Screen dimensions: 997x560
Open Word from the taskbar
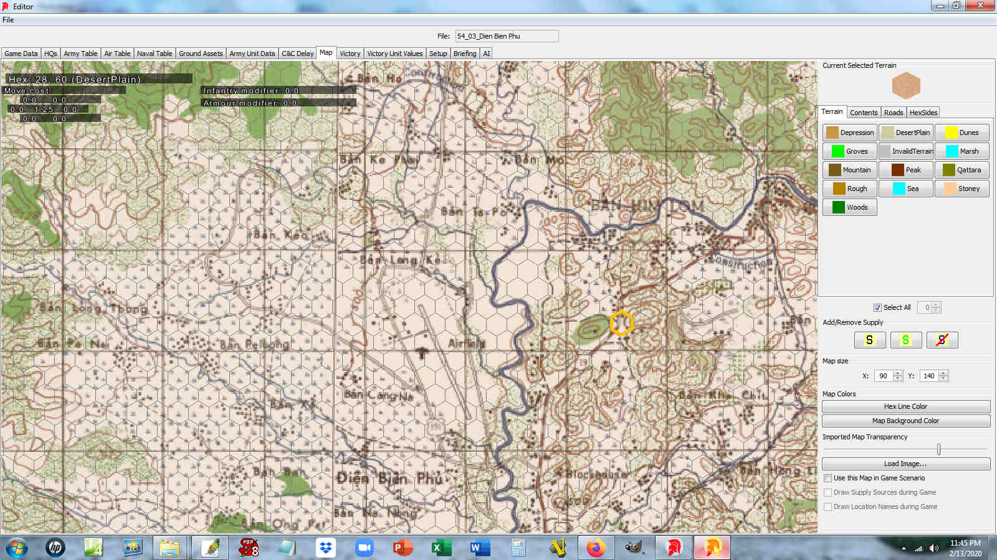480,548
